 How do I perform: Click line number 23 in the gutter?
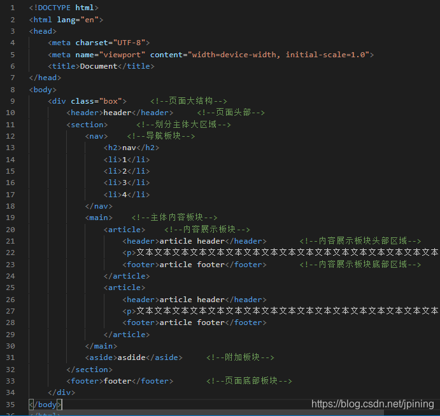coord(10,265)
